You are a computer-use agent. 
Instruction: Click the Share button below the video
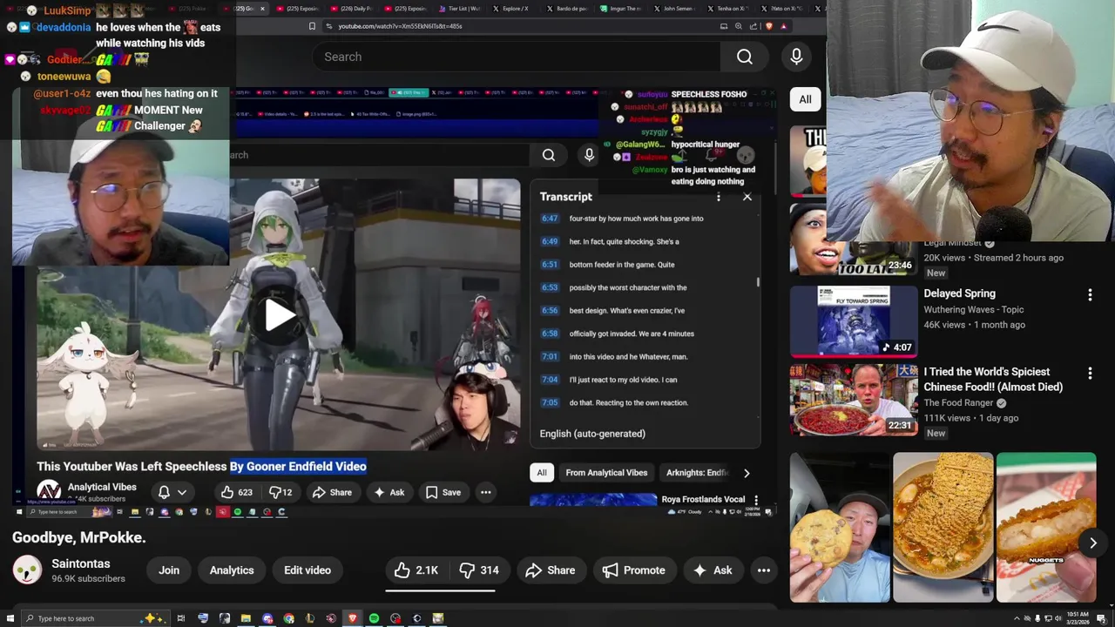tap(550, 570)
